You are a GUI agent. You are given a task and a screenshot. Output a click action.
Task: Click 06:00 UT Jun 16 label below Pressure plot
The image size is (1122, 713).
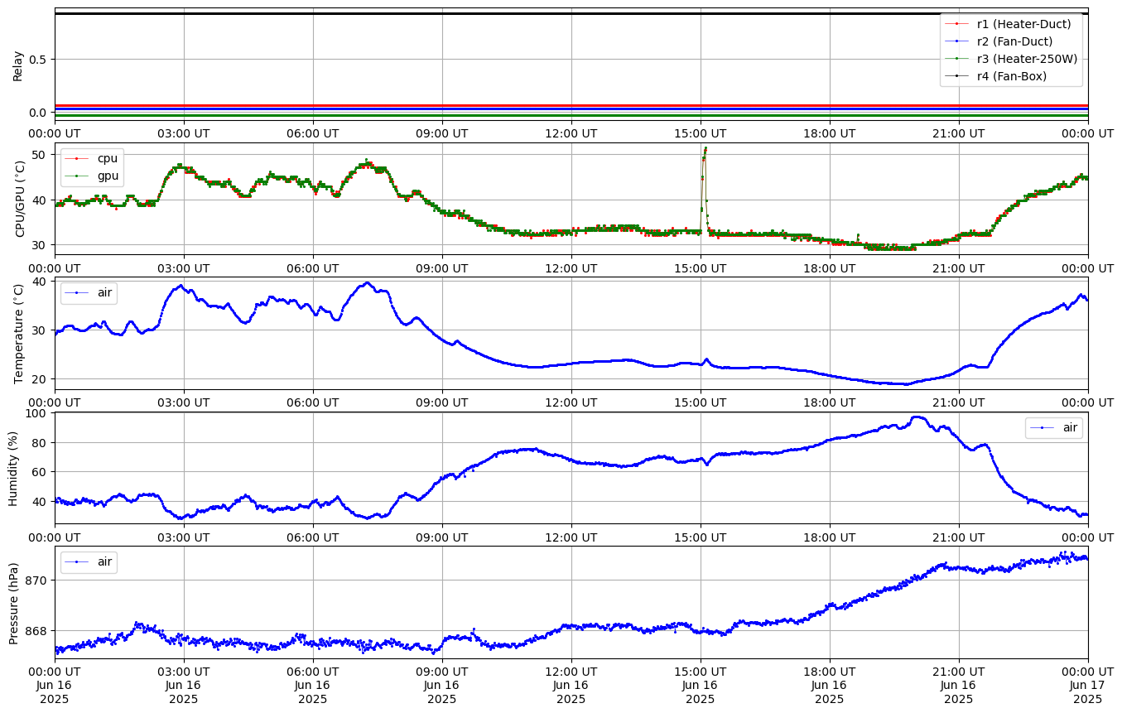click(x=313, y=685)
